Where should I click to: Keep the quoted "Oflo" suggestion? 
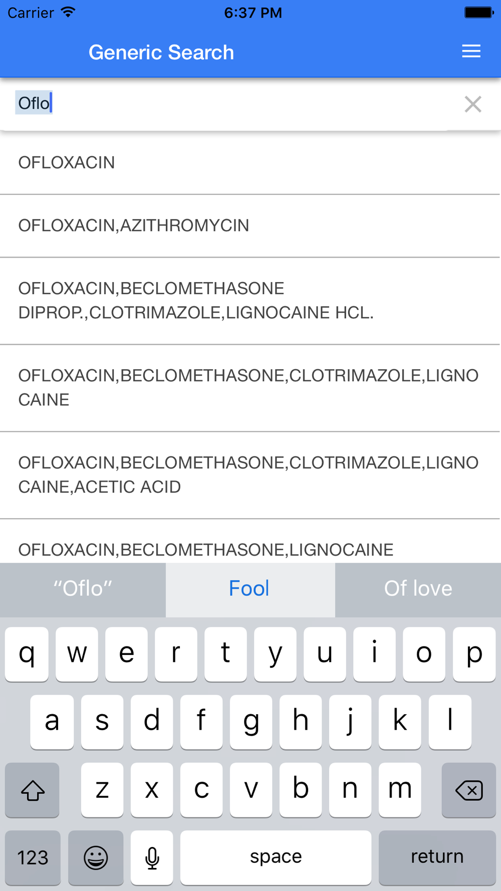pyautogui.click(x=83, y=589)
